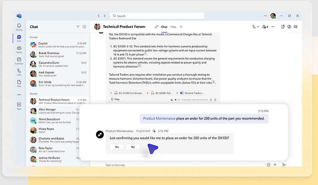Open Copilot icon in chat header

point(289,27)
